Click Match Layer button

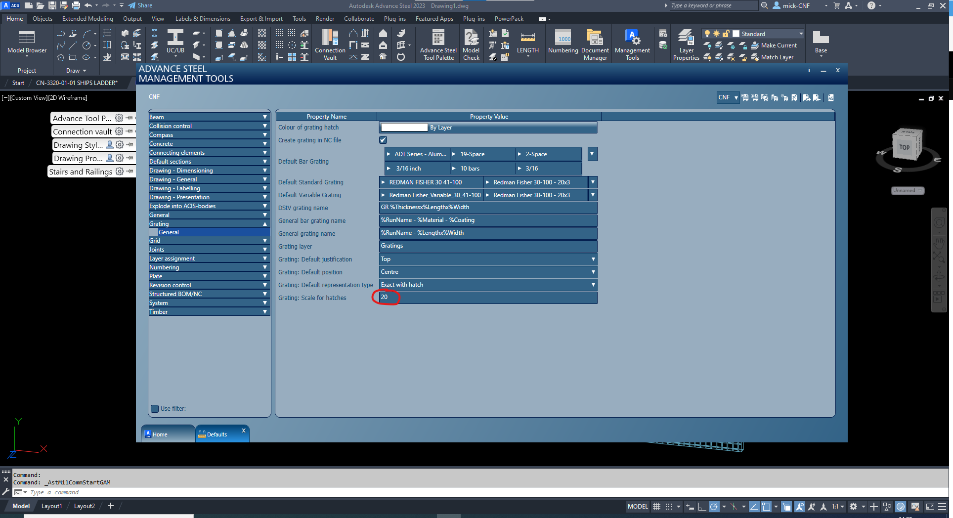772,57
